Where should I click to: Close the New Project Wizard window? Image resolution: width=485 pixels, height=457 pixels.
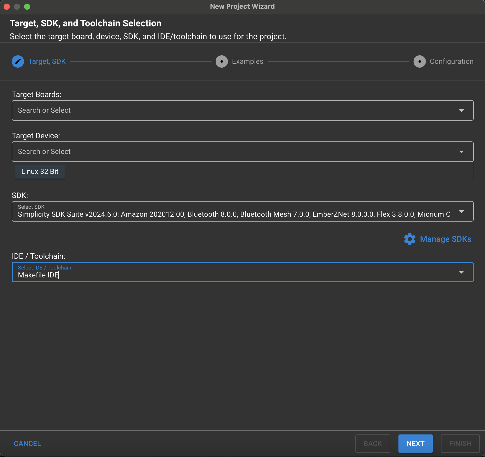(7, 7)
